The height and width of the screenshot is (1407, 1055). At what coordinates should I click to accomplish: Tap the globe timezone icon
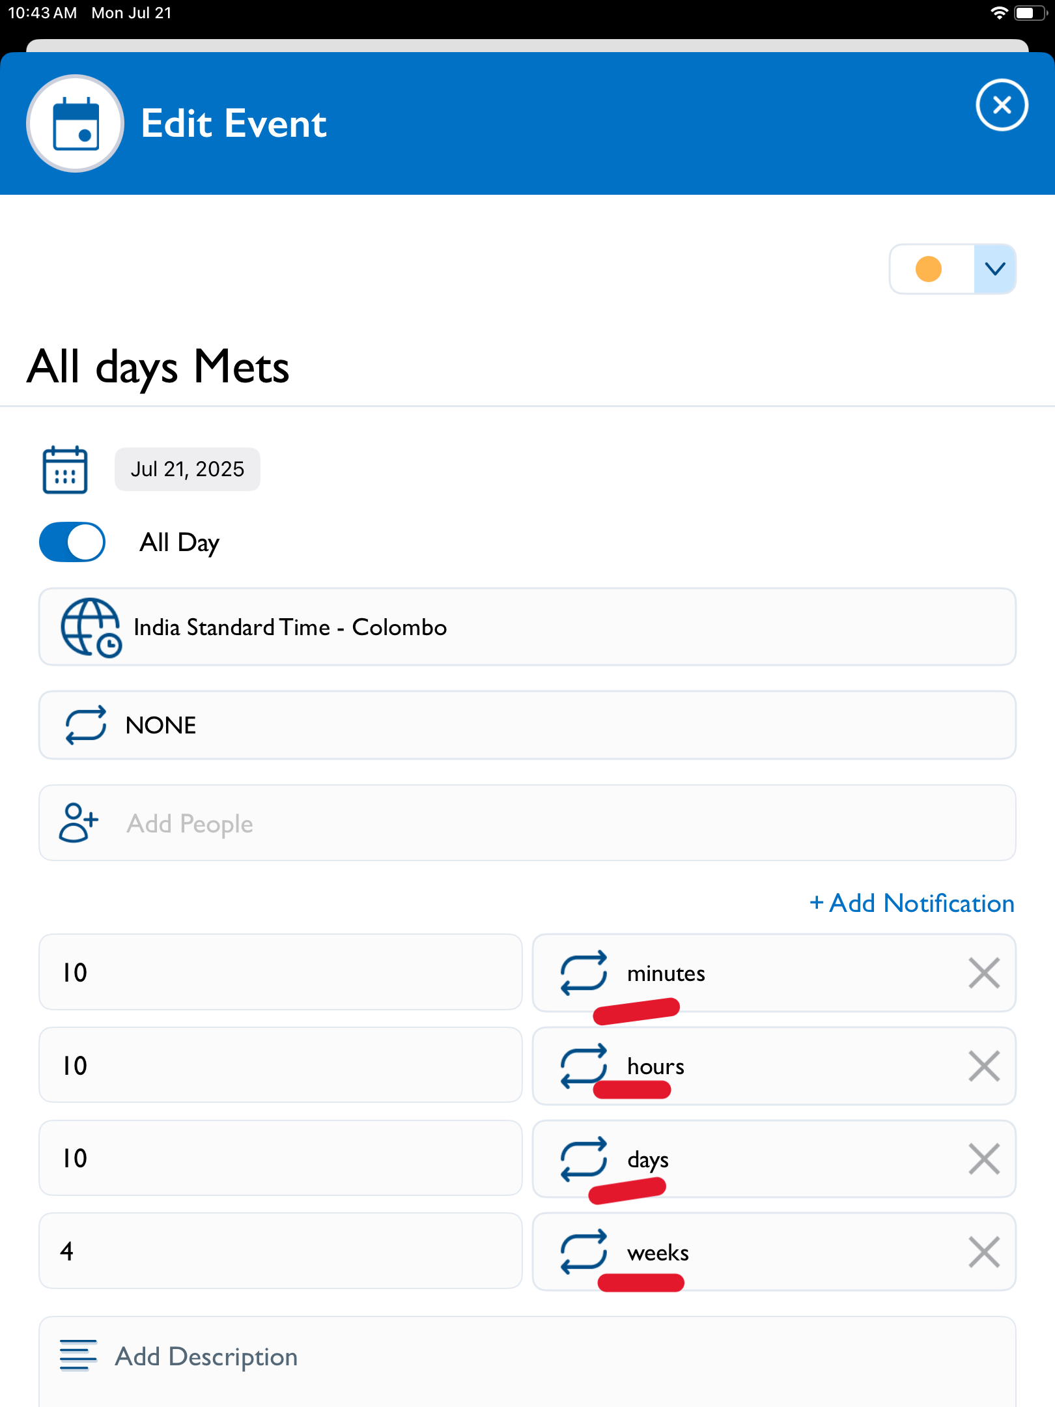pos(91,627)
